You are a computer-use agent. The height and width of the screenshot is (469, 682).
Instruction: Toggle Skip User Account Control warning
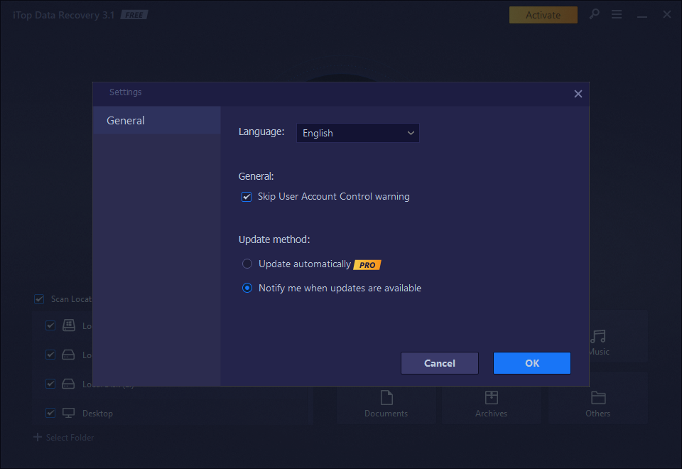(247, 197)
